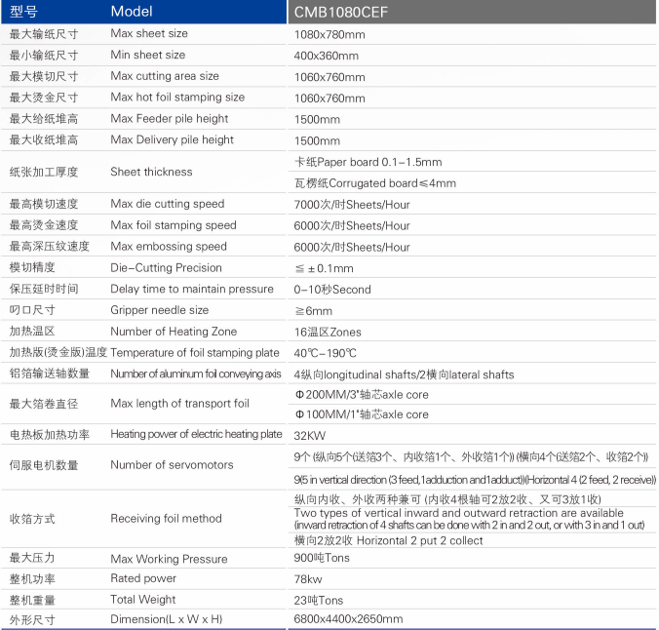Screen dimensions: 659x630
Task: Click the Chinese header '型号'
Action: [23, 12]
